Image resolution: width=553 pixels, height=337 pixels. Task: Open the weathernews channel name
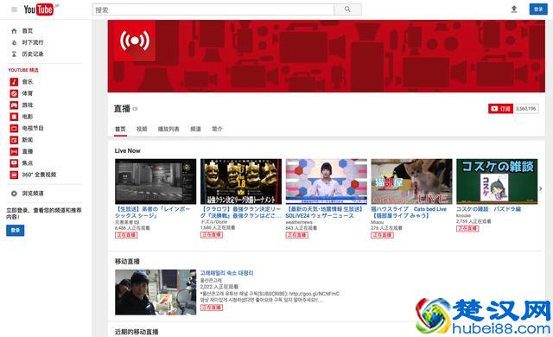tap(299, 222)
